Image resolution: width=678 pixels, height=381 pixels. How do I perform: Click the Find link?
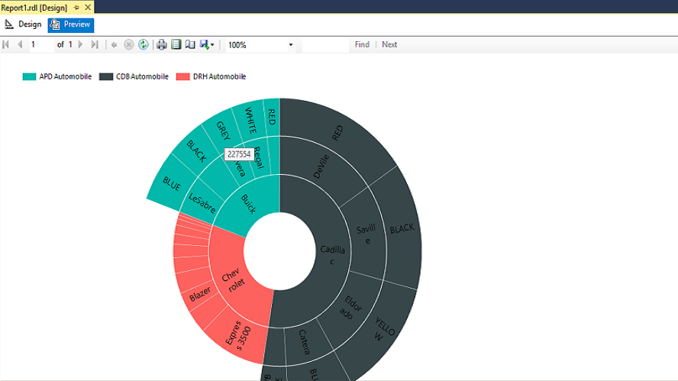362,44
